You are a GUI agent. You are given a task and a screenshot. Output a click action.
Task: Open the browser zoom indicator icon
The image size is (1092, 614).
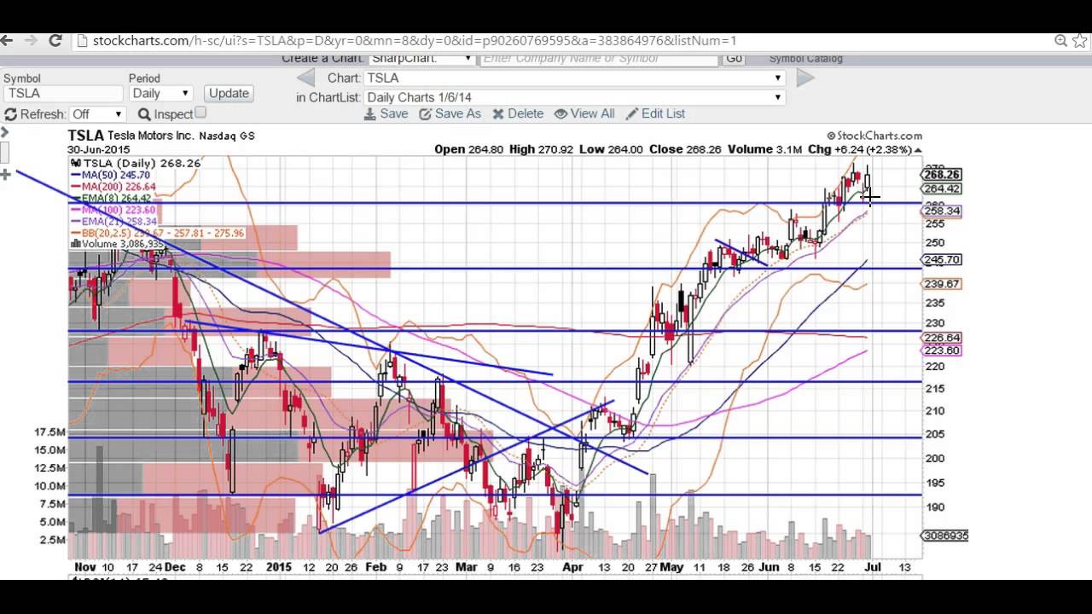point(1060,40)
